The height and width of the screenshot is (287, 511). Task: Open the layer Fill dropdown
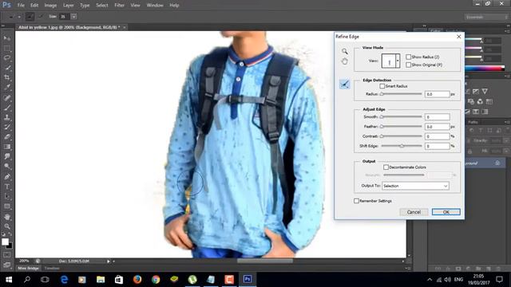(506, 151)
